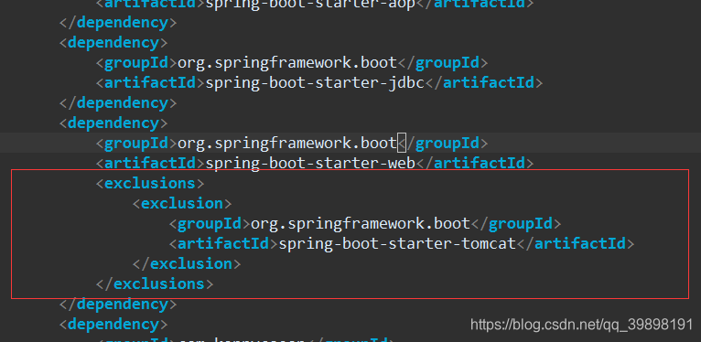This screenshot has height=342, width=701.
Task: Select the opening <exclusions> tag
Action: (150, 184)
